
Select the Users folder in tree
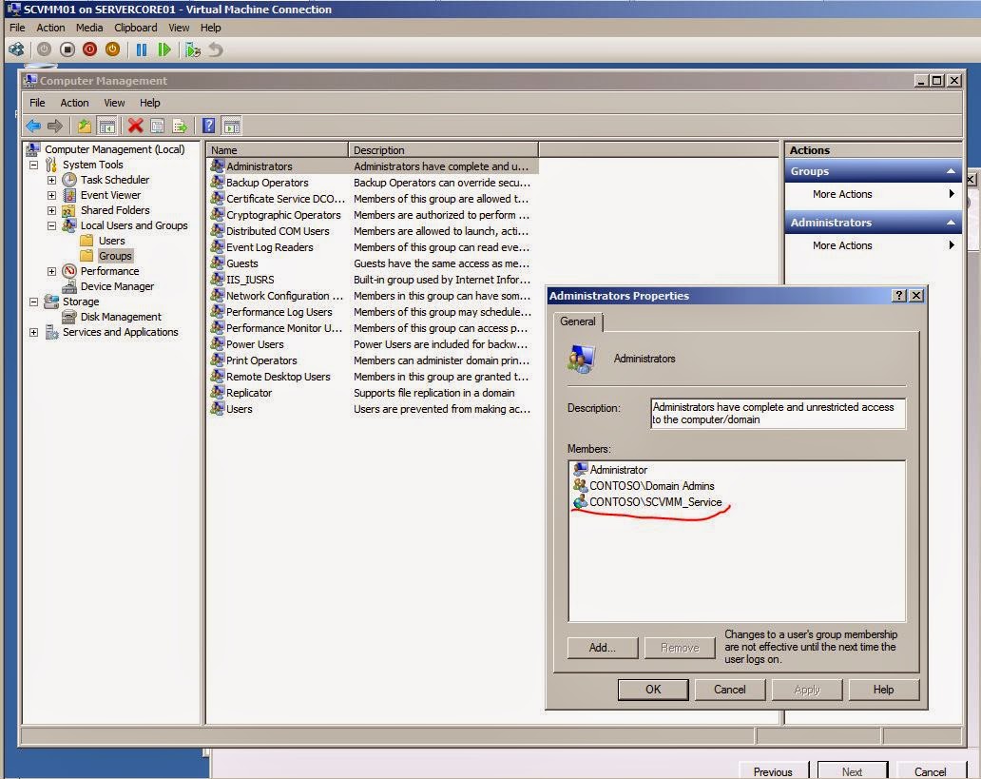pos(111,241)
